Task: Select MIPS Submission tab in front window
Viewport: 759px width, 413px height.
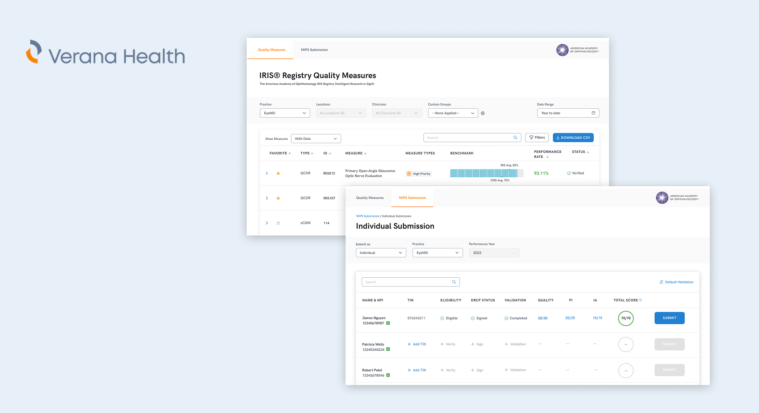Action: point(412,198)
